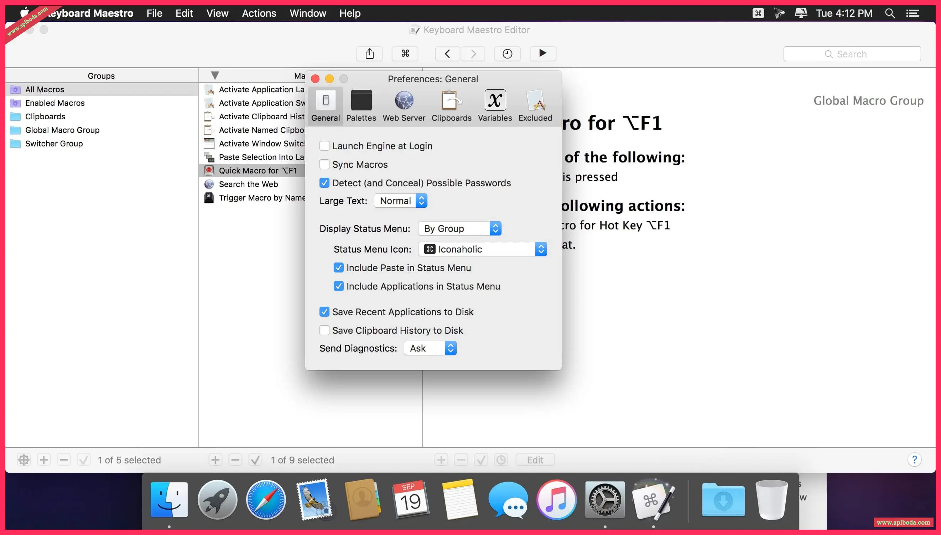The image size is (941, 535).
Task: Select the Trigger Macro by Name macro
Action: (253, 198)
